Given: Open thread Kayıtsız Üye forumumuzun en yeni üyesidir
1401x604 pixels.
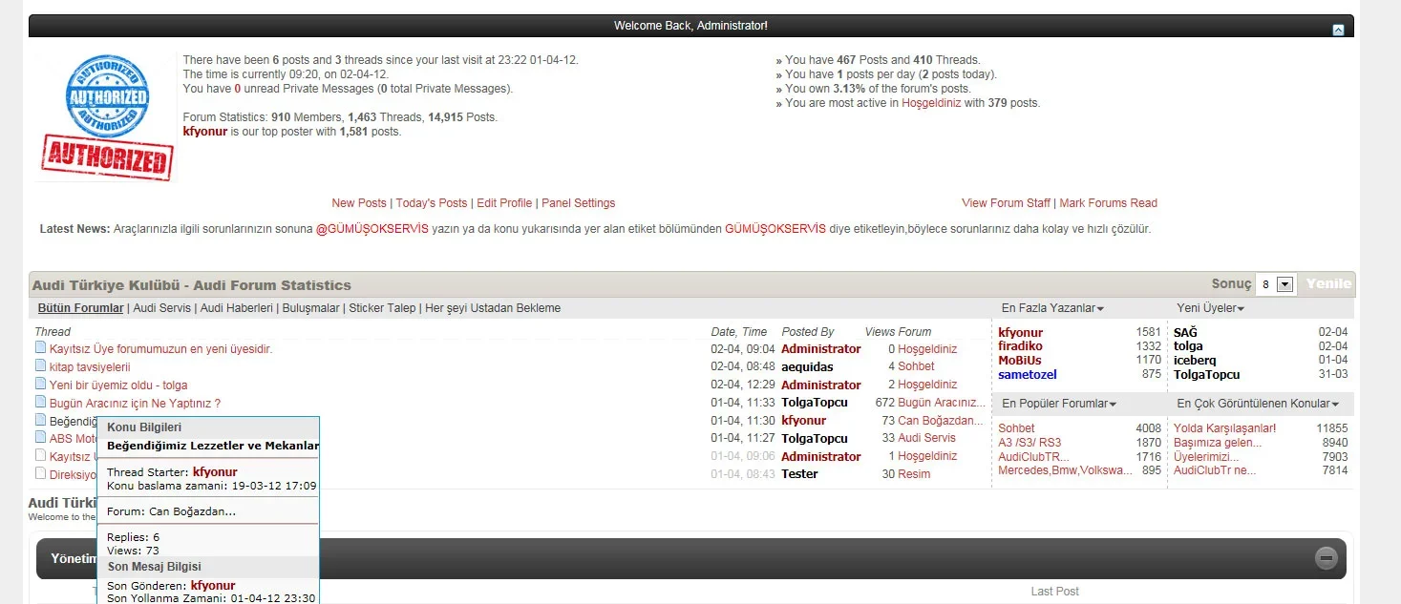Looking at the screenshot, I should coord(160,349).
